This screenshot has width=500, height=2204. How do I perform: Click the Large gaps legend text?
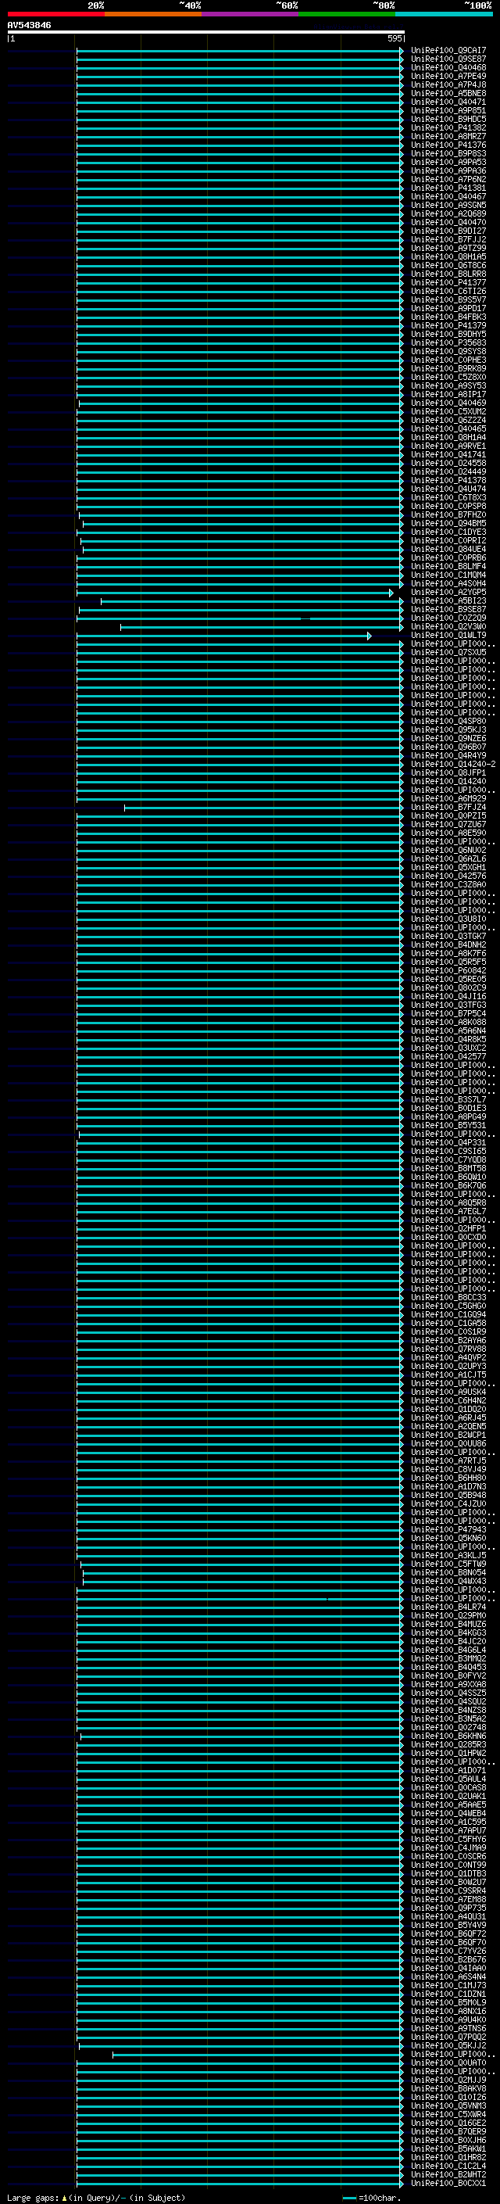pyautogui.click(x=96, y=2197)
